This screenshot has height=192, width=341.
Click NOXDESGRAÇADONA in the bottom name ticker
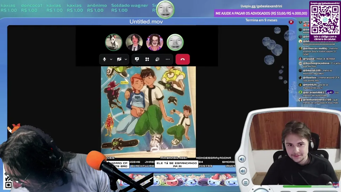(x=213, y=158)
